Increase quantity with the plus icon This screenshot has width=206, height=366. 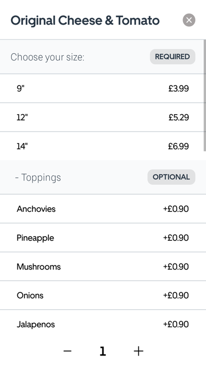click(x=138, y=351)
